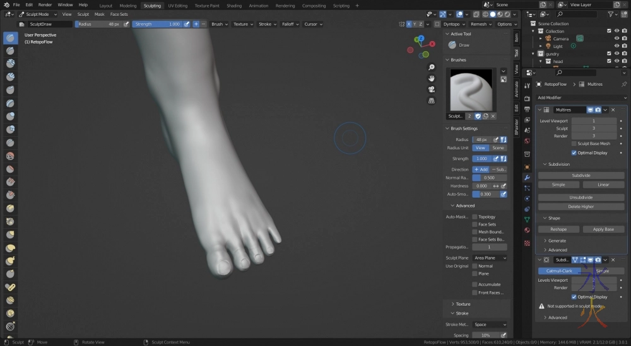Switch to the UV Editing workspace tab
This screenshot has height=346, width=631.
pyautogui.click(x=177, y=5)
